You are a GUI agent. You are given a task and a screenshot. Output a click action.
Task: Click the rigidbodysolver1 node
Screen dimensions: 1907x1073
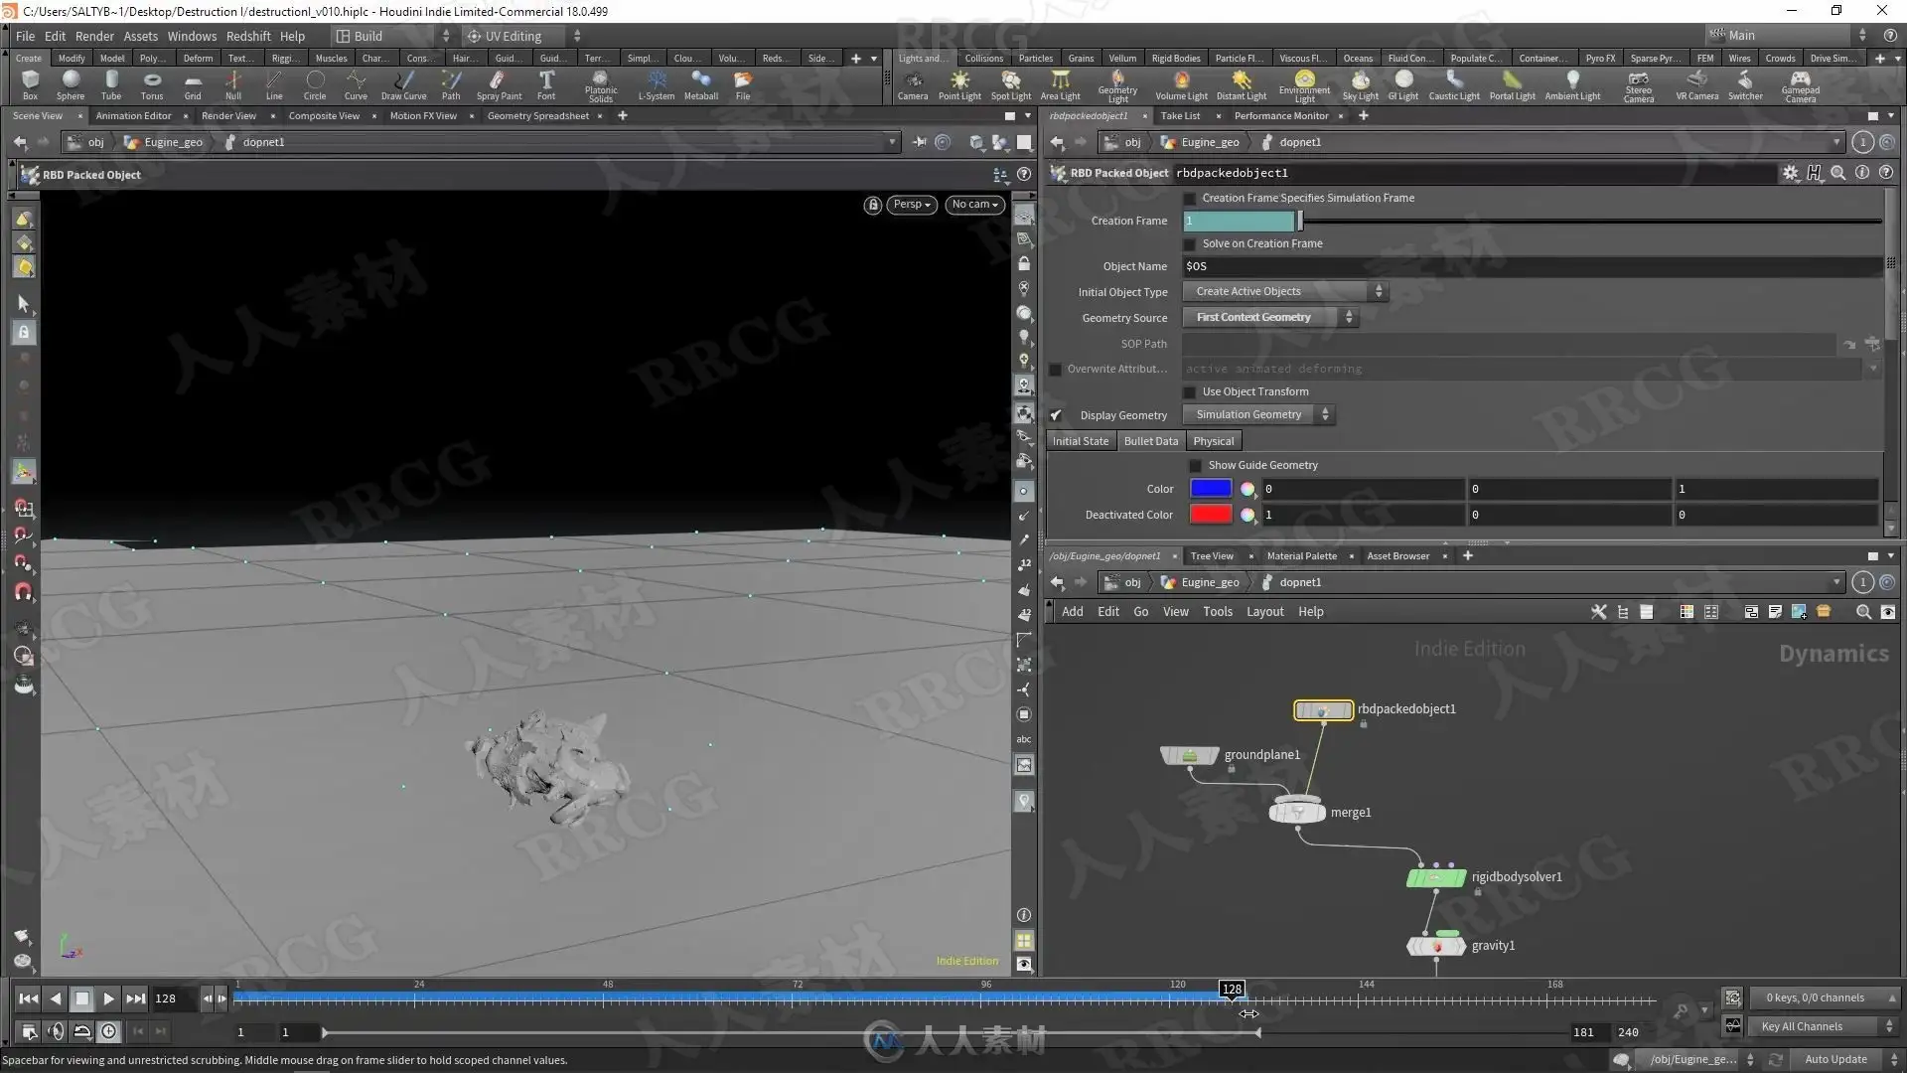(x=1436, y=877)
